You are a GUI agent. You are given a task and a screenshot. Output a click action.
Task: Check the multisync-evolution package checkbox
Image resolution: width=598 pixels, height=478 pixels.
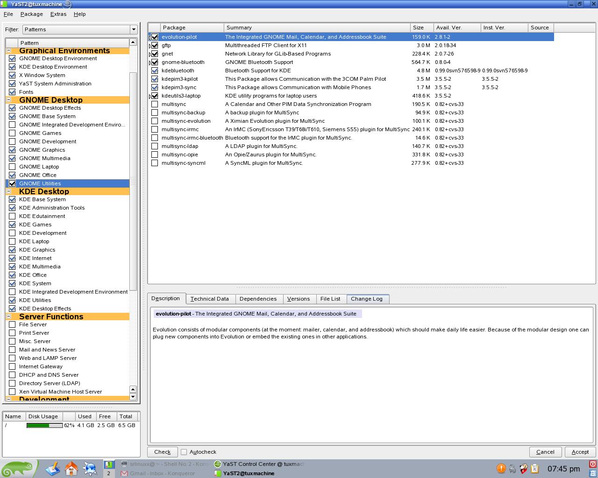(x=155, y=121)
